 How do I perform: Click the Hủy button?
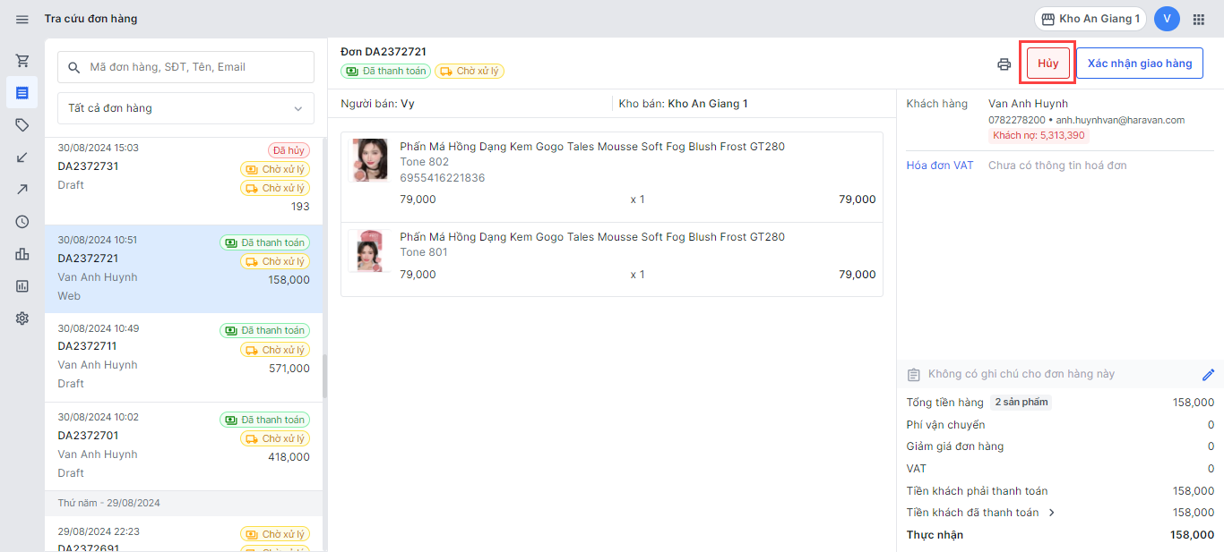point(1048,64)
